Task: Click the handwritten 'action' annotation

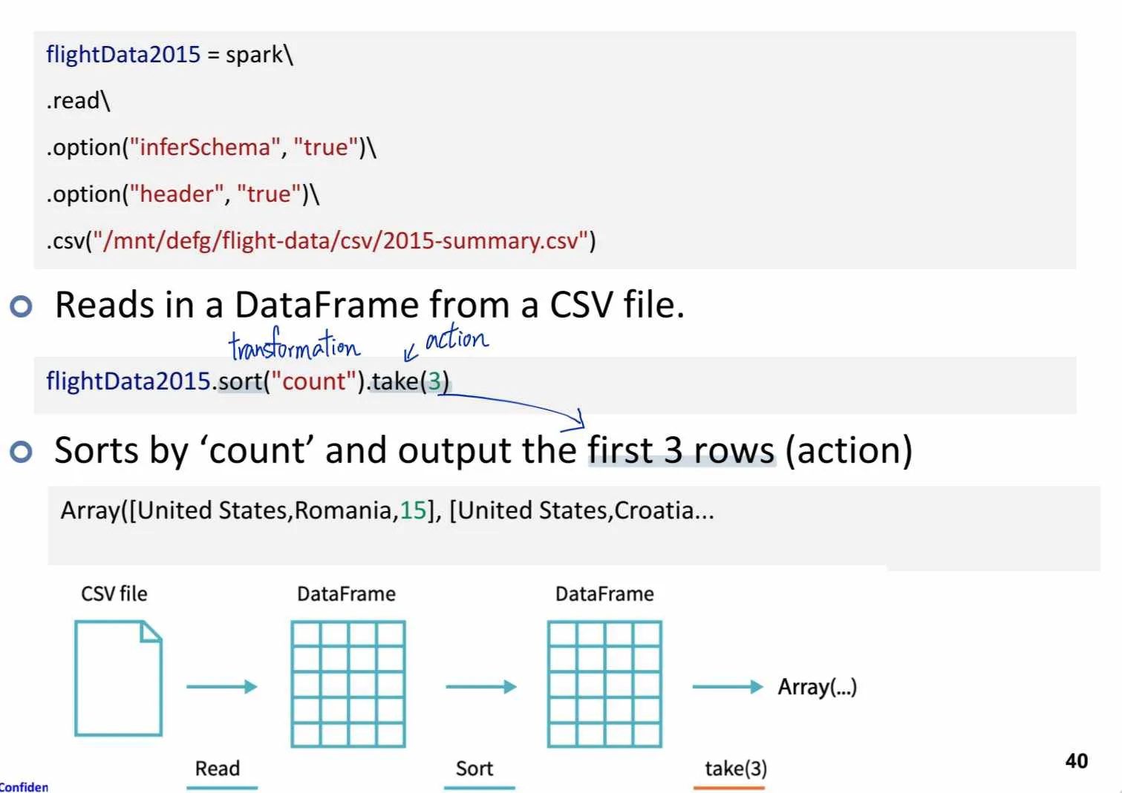Action: [455, 338]
